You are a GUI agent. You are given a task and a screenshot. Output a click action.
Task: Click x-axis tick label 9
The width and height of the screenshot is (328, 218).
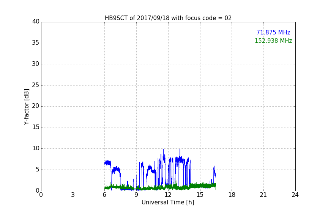coord(136,195)
